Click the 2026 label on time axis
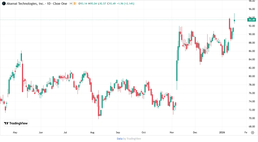258x142 pixels. (222, 133)
